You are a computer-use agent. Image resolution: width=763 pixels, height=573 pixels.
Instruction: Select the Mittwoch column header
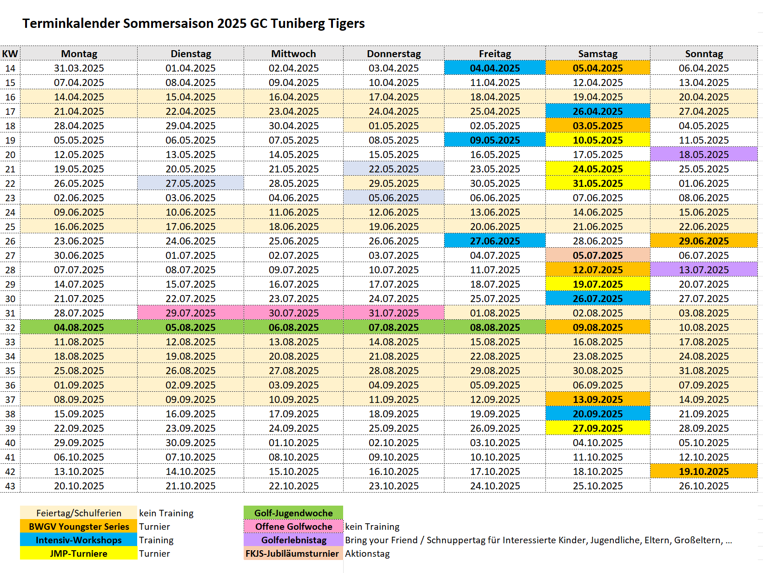(x=293, y=53)
